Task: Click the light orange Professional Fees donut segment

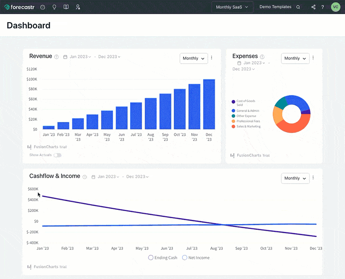Action: (278, 115)
